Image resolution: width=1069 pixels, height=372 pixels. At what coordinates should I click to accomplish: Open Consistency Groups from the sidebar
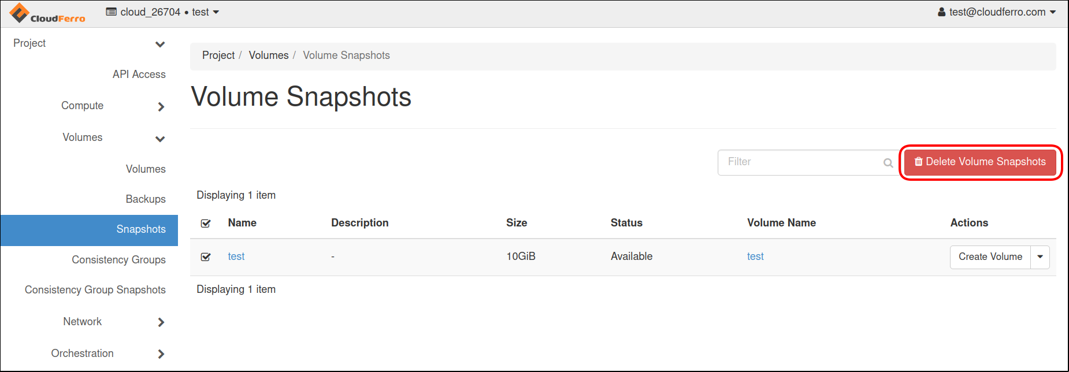(118, 260)
